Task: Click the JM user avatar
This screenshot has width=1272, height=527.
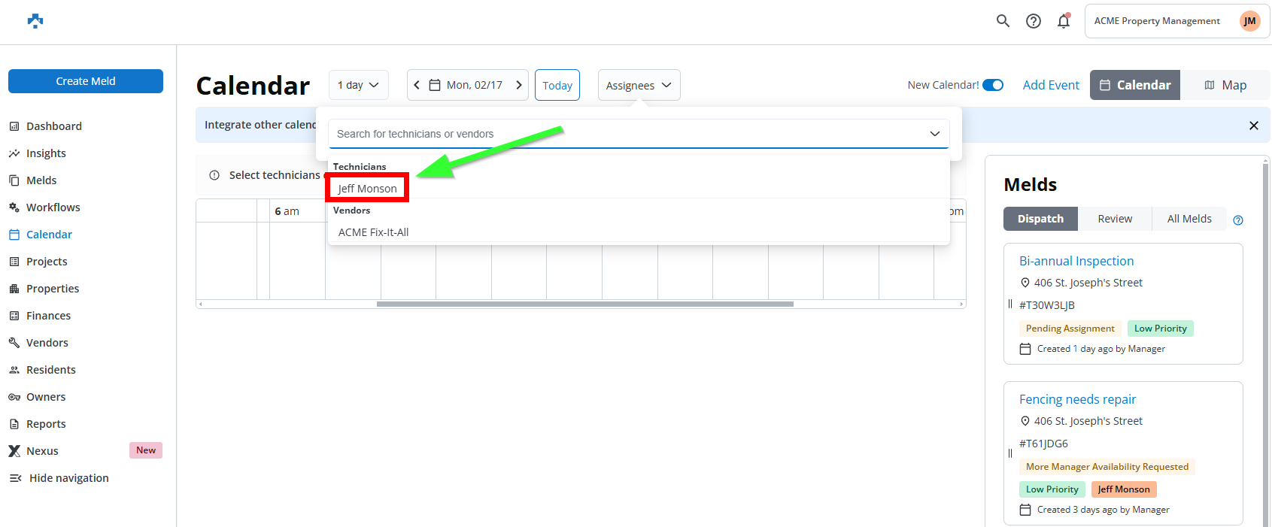Action: click(x=1249, y=21)
